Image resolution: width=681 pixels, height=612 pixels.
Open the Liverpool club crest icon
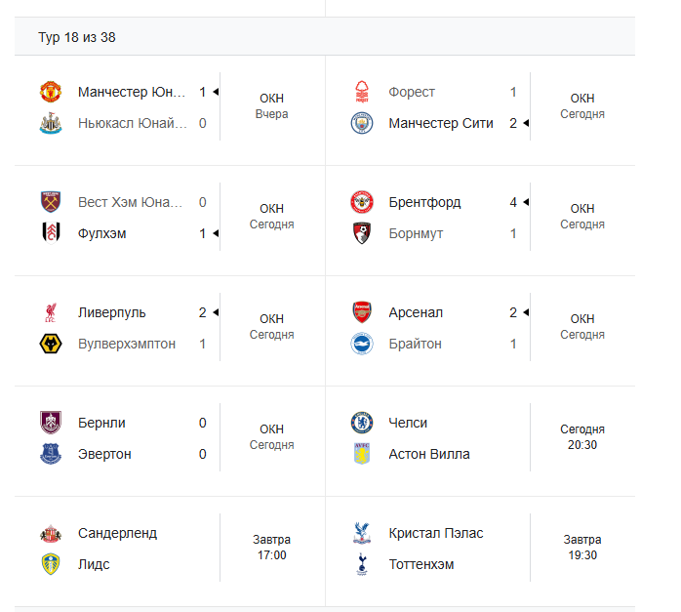pyautogui.click(x=51, y=312)
